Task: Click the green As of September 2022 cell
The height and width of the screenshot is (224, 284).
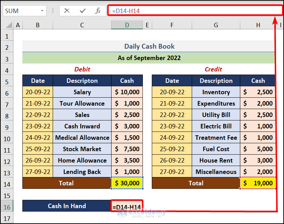Action: 149,58
